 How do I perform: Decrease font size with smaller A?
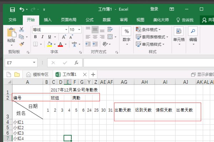click(71, 37)
